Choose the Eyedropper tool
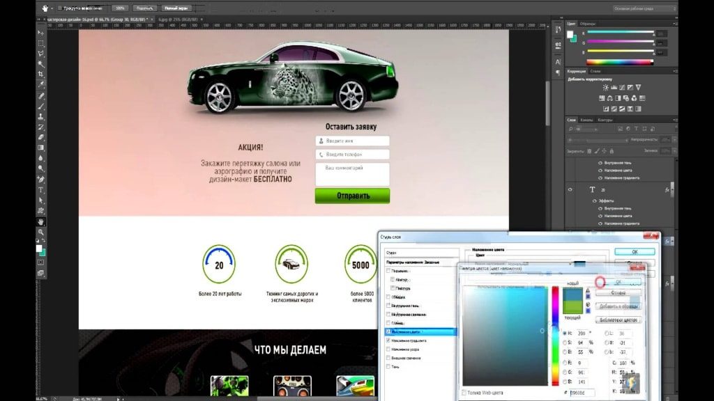The image size is (714, 401). (41, 84)
